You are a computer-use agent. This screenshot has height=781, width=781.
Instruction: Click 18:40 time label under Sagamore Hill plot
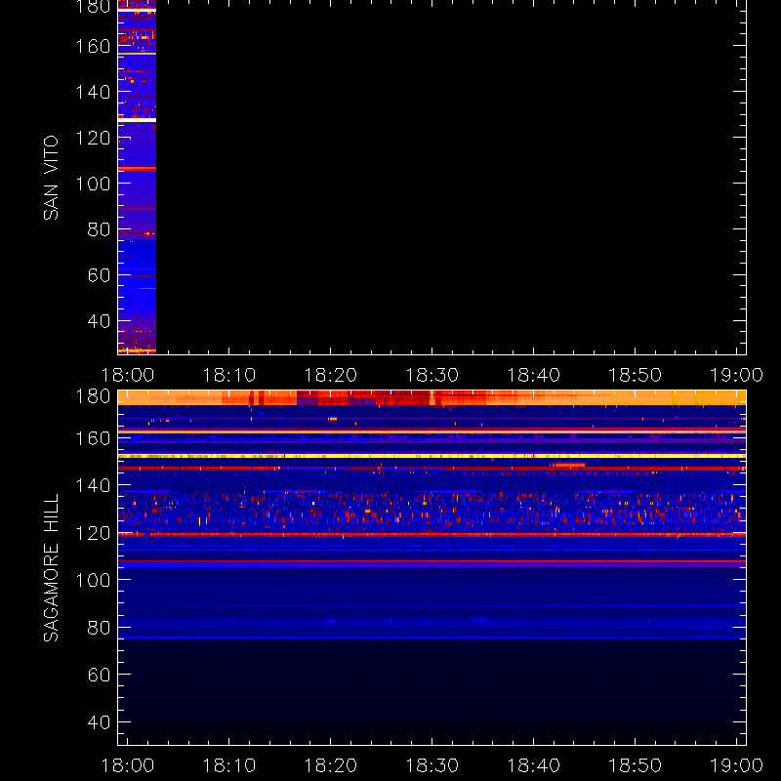533,765
